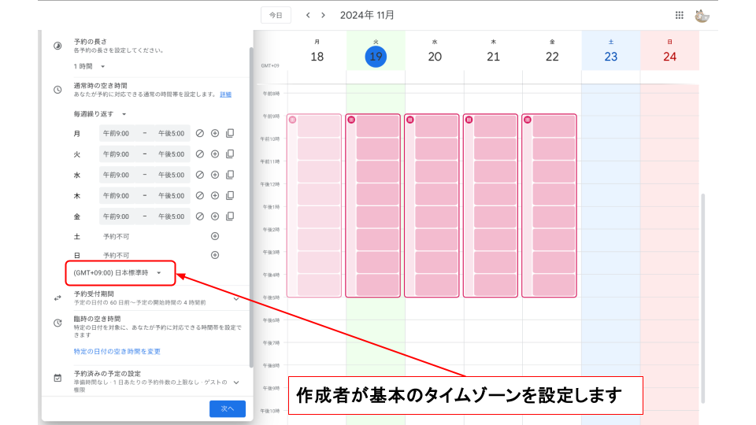
Task: Expand the 予約受付期間 section
Action: point(236,298)
